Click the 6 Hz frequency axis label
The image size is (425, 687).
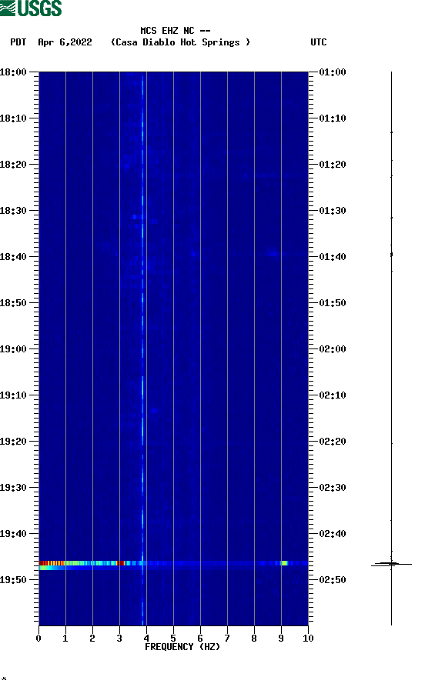coord(200,639)
